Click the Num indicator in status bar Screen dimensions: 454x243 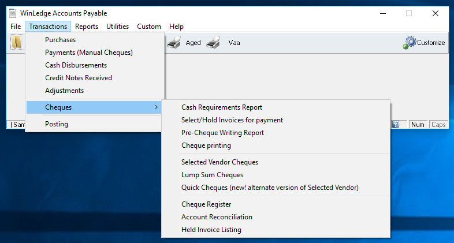tap(418, 125)
